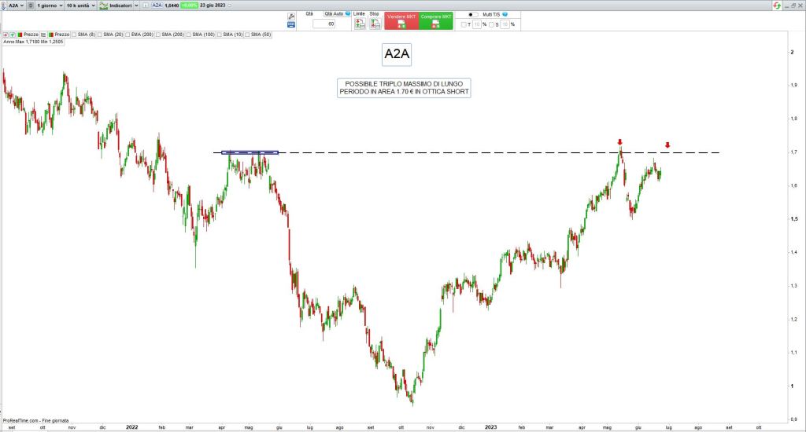Toggle the Multi T/S switch
806x432 pixels.
click(472, 14)
